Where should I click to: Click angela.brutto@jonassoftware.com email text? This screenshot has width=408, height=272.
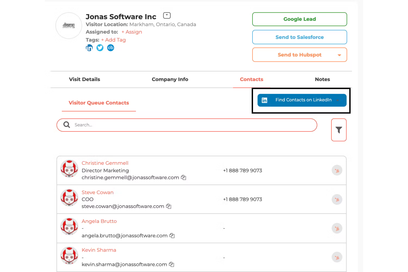tap(125, 236)
